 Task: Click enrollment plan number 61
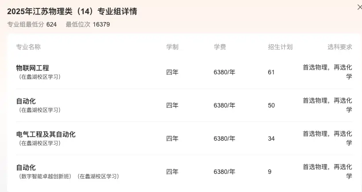271,72
